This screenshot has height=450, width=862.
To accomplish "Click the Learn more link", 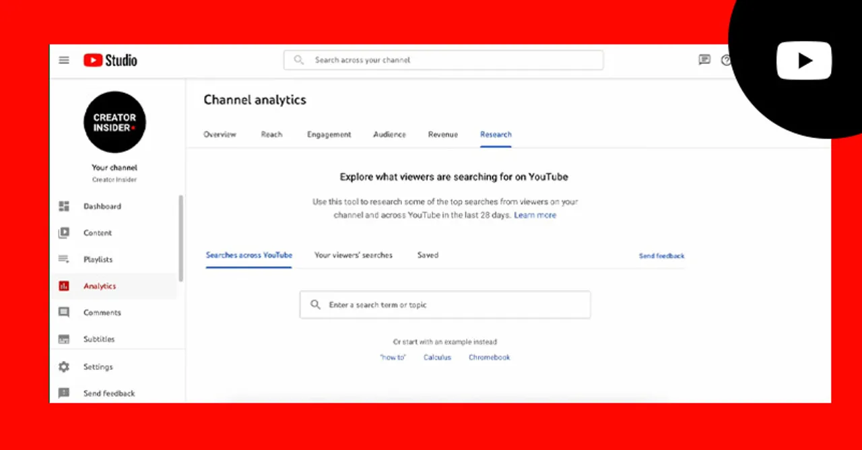I will 535,215.
